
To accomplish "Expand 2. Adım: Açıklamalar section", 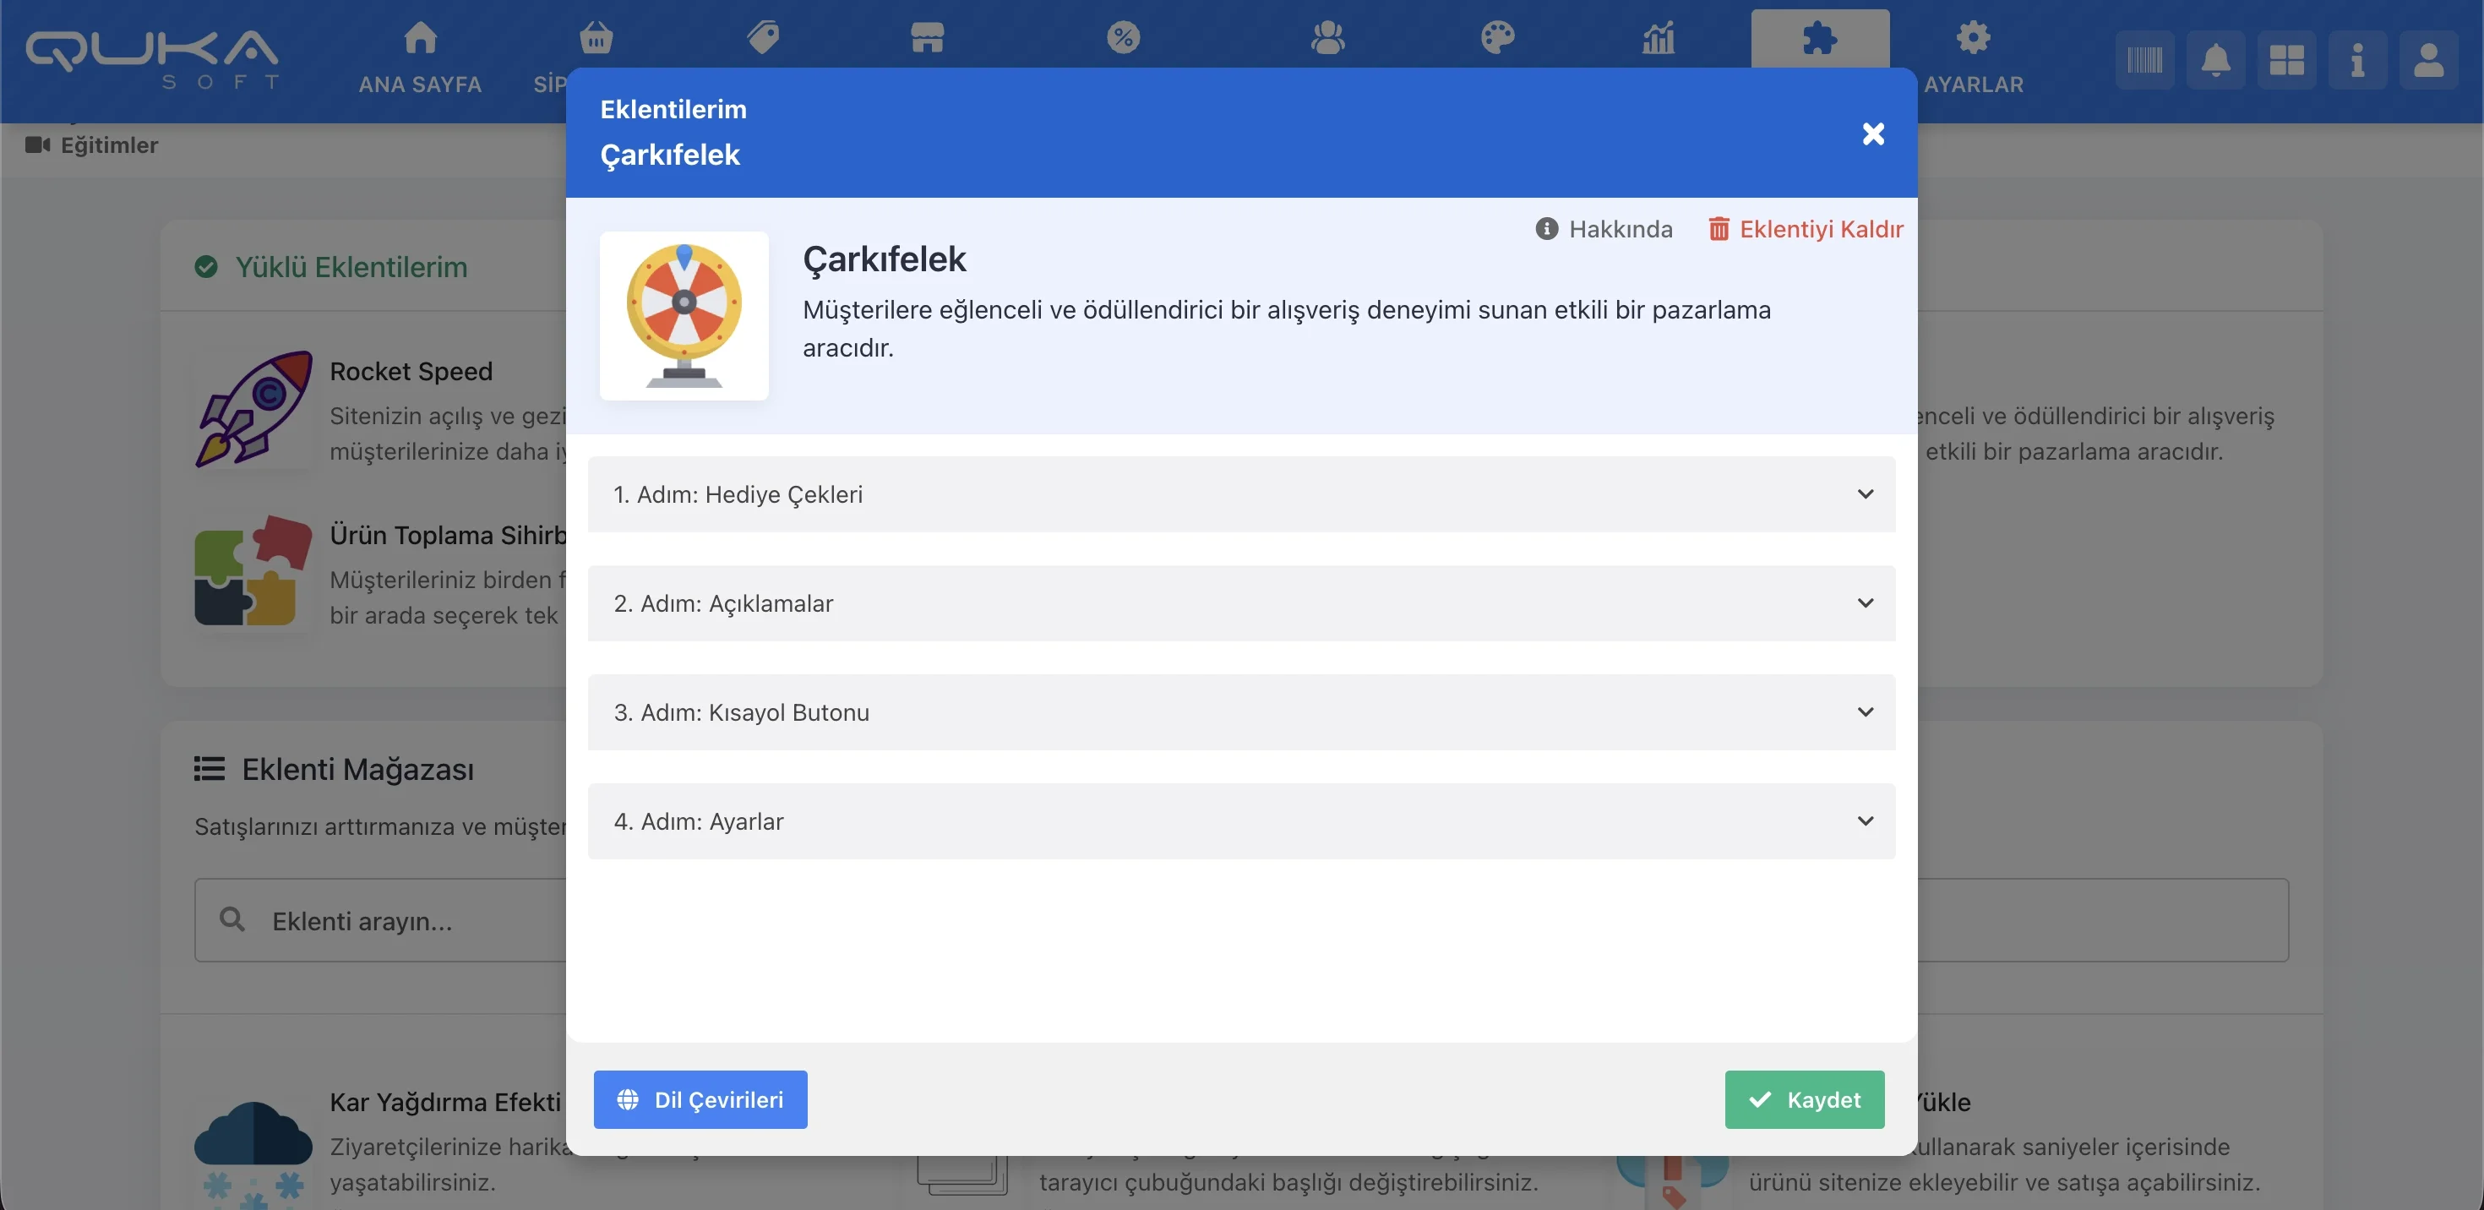I will point(1241,603).
